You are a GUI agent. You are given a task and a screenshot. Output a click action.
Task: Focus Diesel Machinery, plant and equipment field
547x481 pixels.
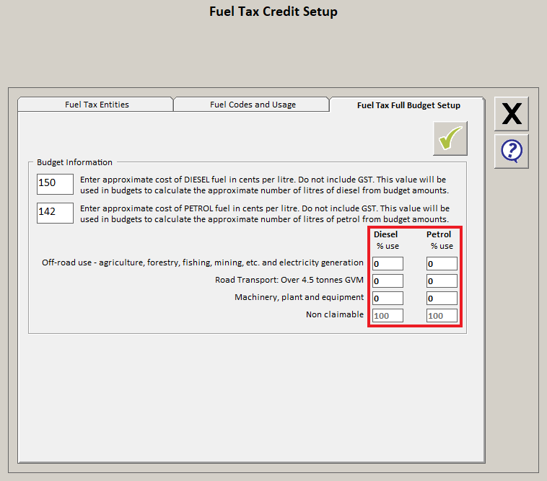[388, 299]
